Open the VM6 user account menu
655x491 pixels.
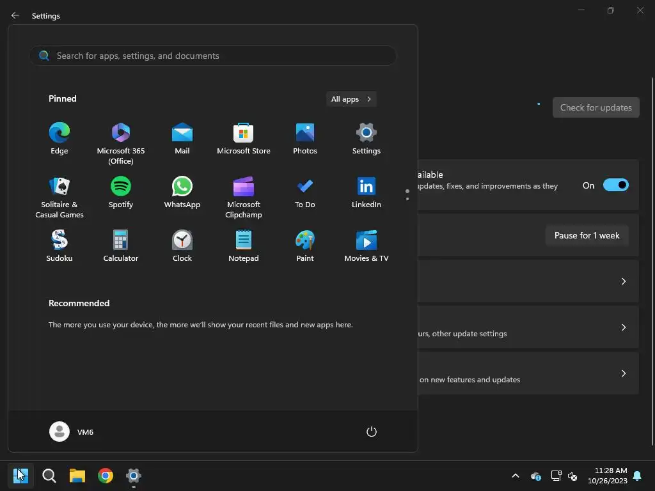tap(72, 432)
